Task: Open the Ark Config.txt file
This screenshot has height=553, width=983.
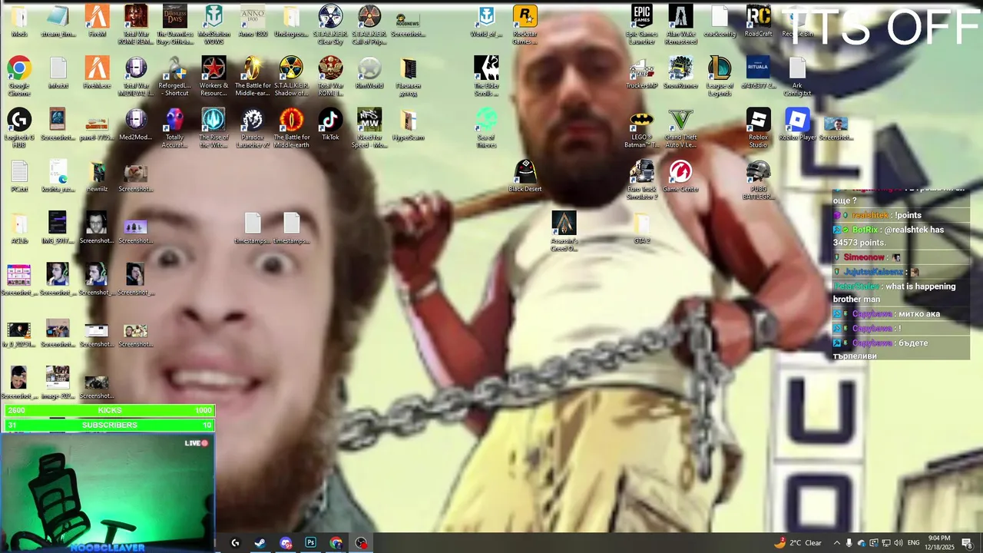Action: click(797, 77)
